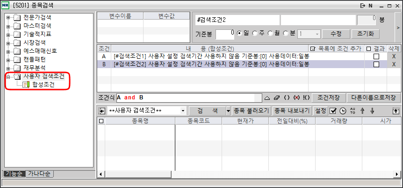Click the empty parentheses ( ) icon
The height and width of the screenshot is (188, 403).
click(x=287, y=97)
